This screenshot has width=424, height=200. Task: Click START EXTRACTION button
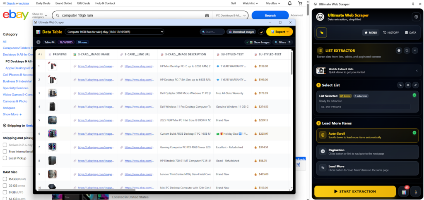coord(355,191)
